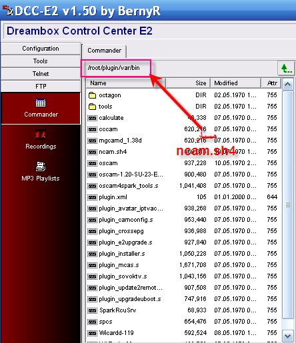
Task: Sort by the Name column header
Action: click(125, 83)
